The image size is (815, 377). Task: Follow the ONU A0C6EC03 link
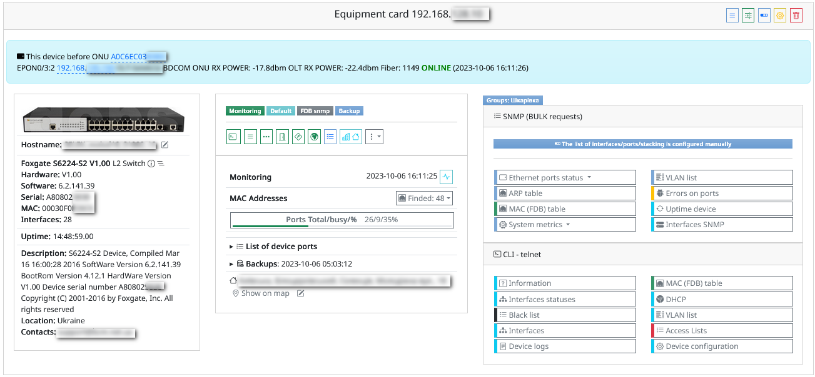pyautogui.click(x=138, y=57)
